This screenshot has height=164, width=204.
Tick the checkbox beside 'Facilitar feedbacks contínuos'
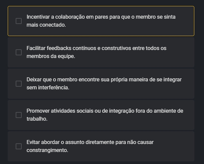click(x=19, y=52)
